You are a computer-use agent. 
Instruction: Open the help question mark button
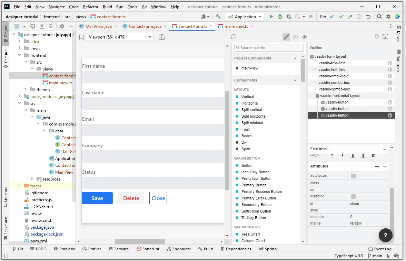pyautogui.click(x=385, y=235)
